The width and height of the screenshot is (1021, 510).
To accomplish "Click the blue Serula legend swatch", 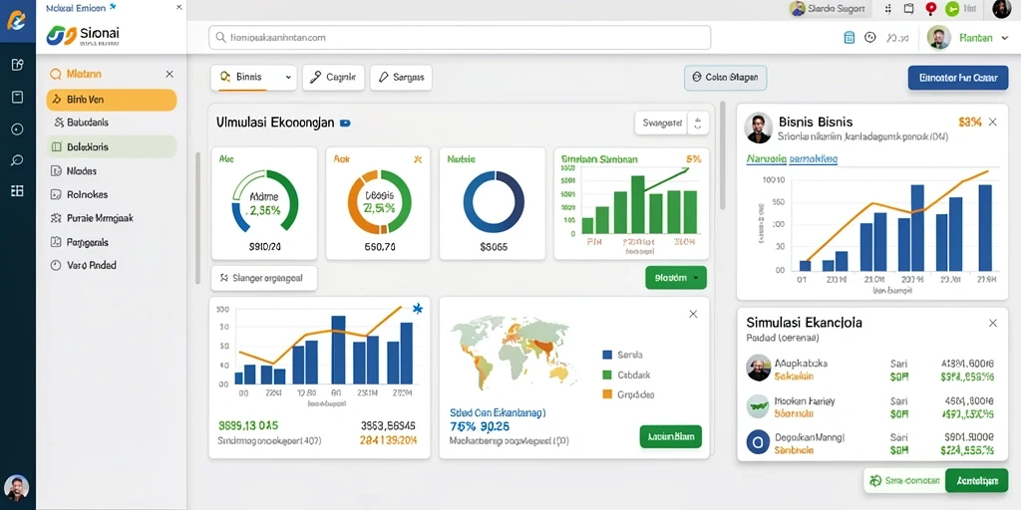I will [x=607, y=356].
